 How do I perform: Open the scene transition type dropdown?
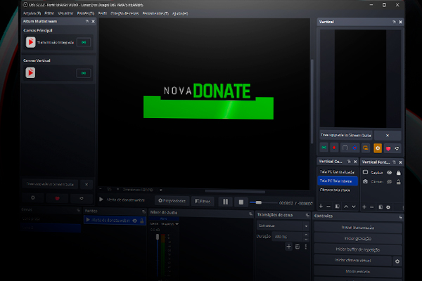tap(283, 226)
